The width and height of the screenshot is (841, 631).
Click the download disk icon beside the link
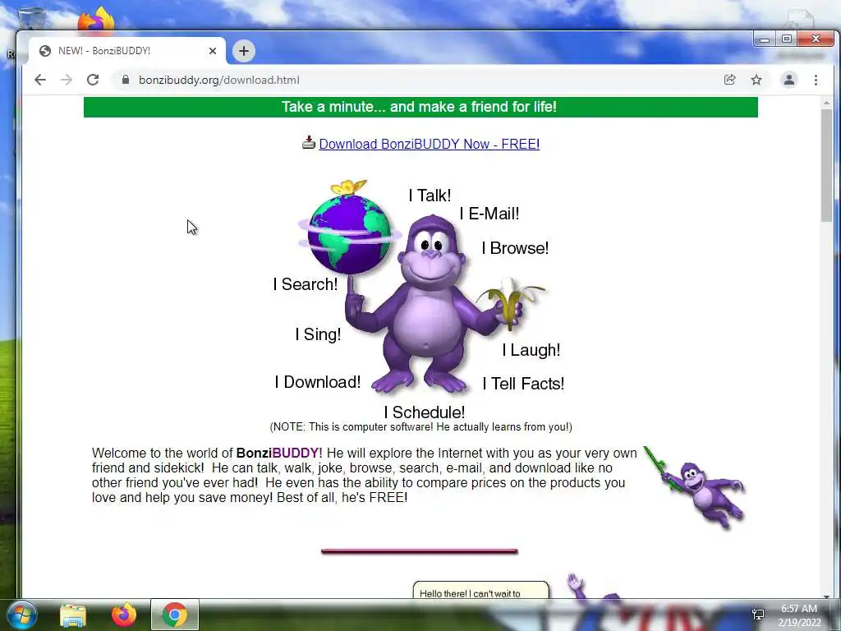pos(309,142)
